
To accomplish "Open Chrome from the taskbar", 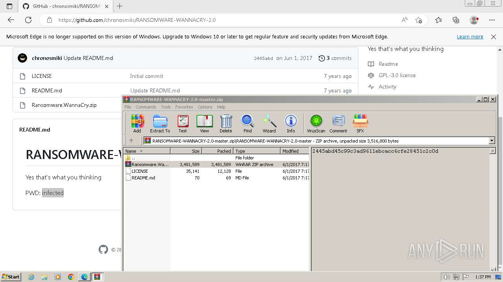I will click(x=71, y=277).
